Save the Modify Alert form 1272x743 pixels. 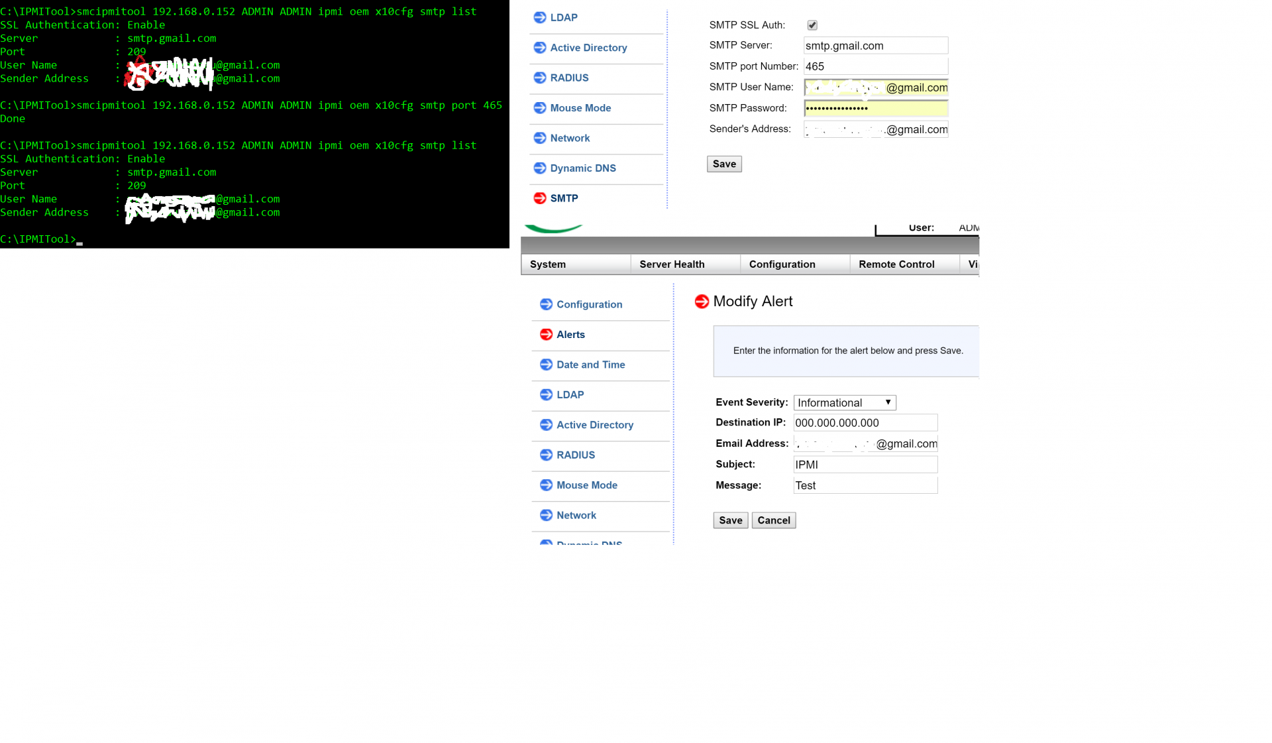click(x=731, y=520)
